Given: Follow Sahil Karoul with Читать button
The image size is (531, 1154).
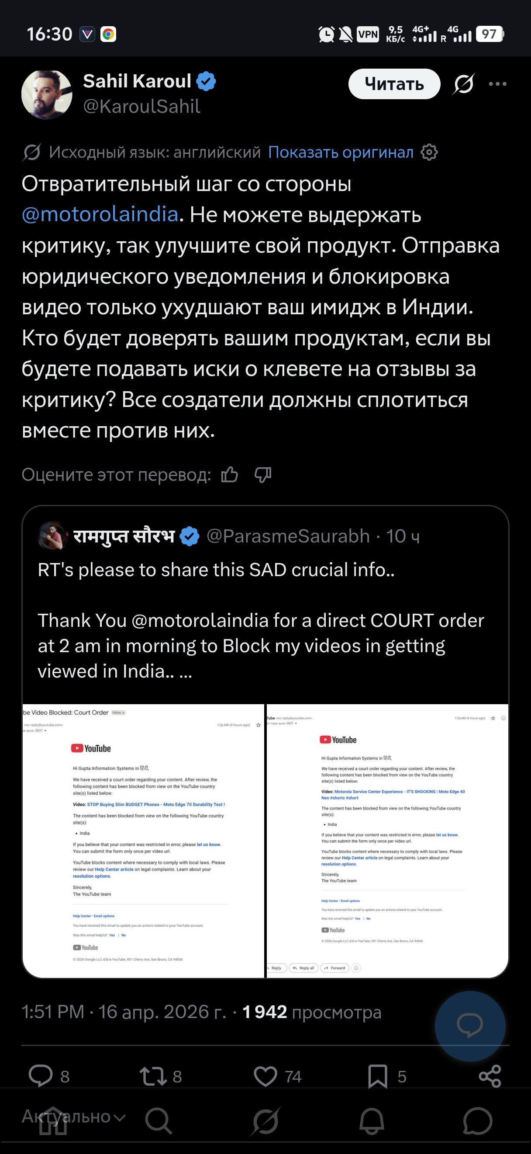Looking at the screenshot, I should tap(394, 84).
